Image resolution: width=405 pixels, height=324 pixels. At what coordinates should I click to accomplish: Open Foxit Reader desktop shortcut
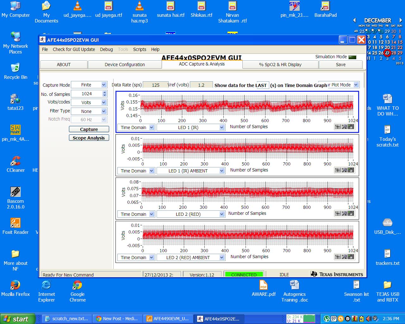(x=15, y=226)
